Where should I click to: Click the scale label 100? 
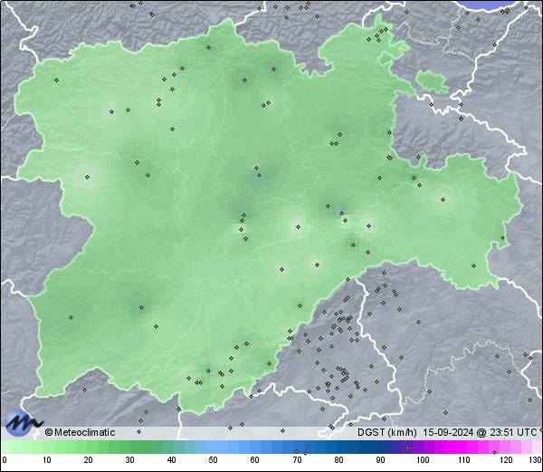[x=423, y=460]
